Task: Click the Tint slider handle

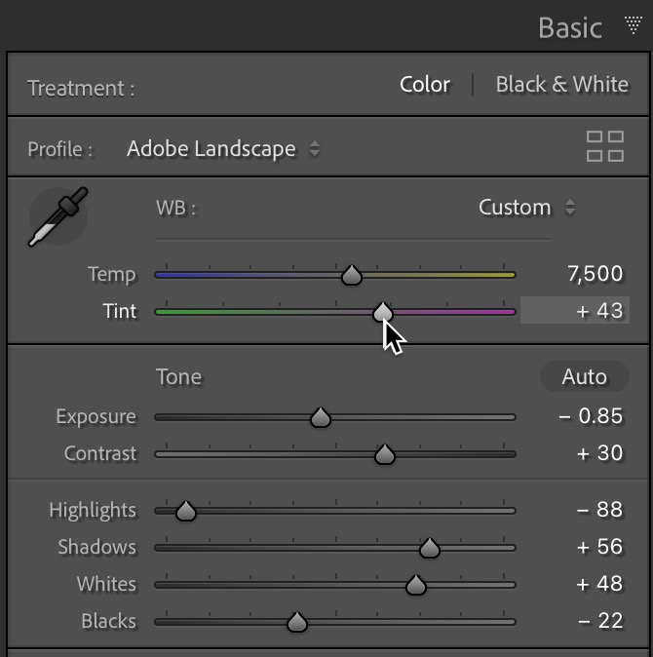Action: coord(382,312)
